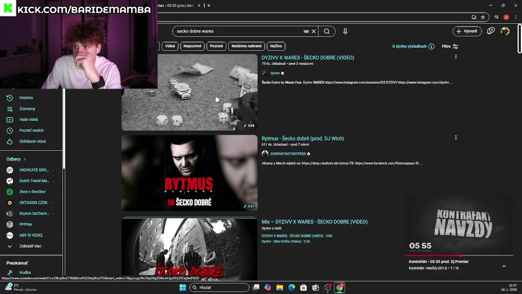Play the Rytmus Šecko dobré thumbnail

pyautogui.click(x=189, y=173)
